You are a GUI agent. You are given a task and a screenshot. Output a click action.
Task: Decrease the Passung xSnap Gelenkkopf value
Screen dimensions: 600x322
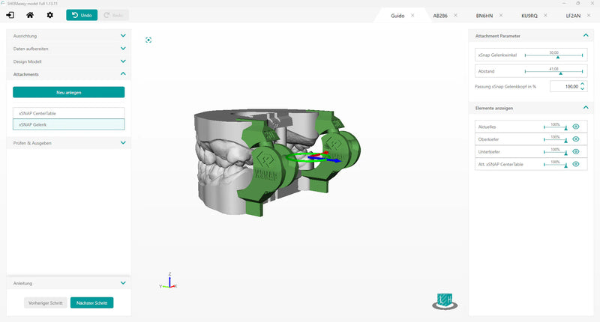pos(583,89)
